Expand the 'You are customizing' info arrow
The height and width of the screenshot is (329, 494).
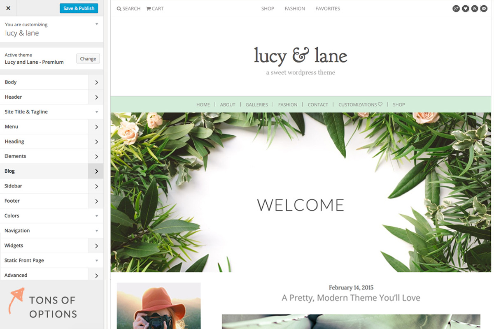(x=97, y=24)
